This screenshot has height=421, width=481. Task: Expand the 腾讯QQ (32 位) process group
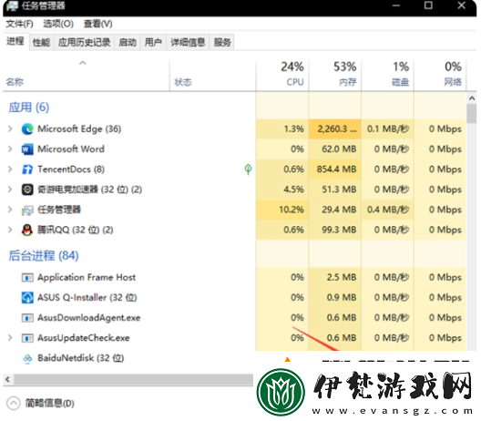click(x=10, y=230)
